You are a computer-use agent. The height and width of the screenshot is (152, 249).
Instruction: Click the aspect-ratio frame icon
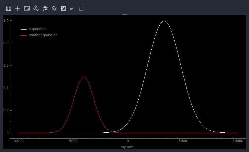(27, 8)
